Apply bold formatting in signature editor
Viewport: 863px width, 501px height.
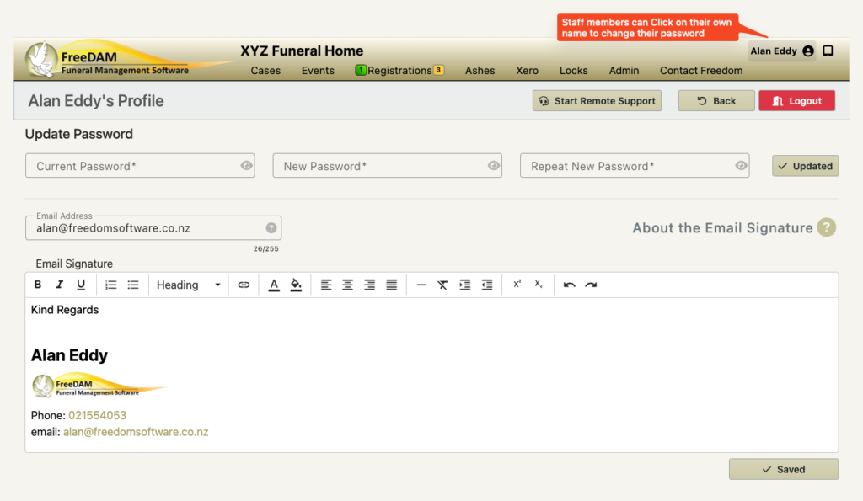point(37,285)
